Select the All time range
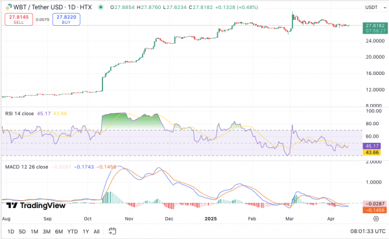Screen dimensions: 389x239 pyautogui.click(x=97, y=232)
